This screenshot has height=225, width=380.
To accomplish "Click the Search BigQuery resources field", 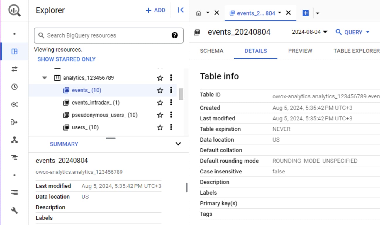I will click(x=108, y=35).
